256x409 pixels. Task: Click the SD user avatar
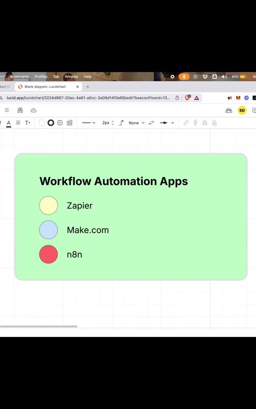tap(242, 110)
